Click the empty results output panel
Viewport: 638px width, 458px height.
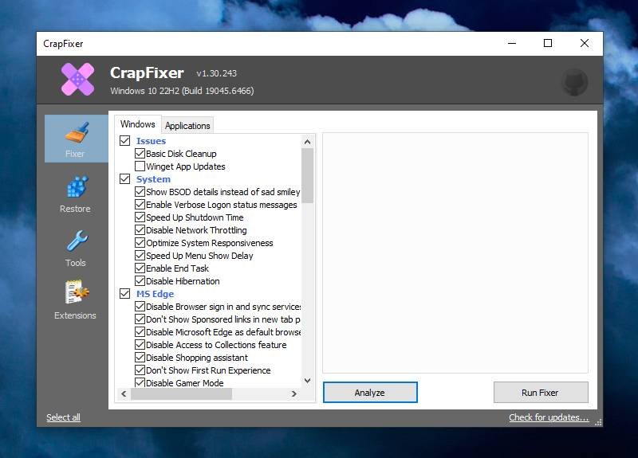[455, 252]
